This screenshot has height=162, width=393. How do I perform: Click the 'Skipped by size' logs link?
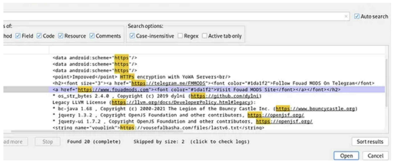point(191,142)
